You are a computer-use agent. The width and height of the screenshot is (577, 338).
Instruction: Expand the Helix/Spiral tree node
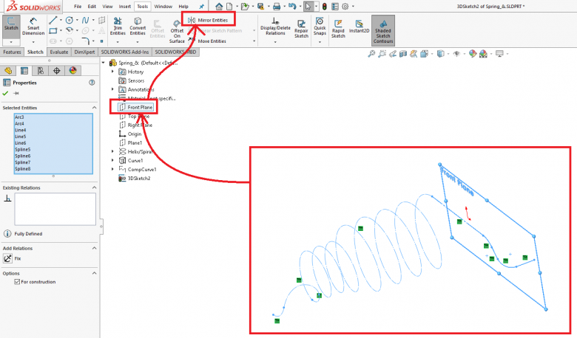pos(112,151)
